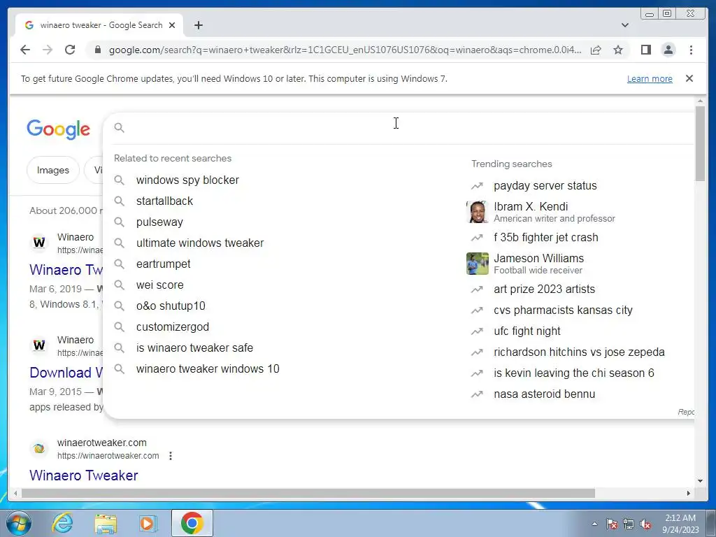Image resolution: width=716 pixels, height=537 pixels.
Task: Click first Winaero result W favicon
Action: click(x=39, y=243)
